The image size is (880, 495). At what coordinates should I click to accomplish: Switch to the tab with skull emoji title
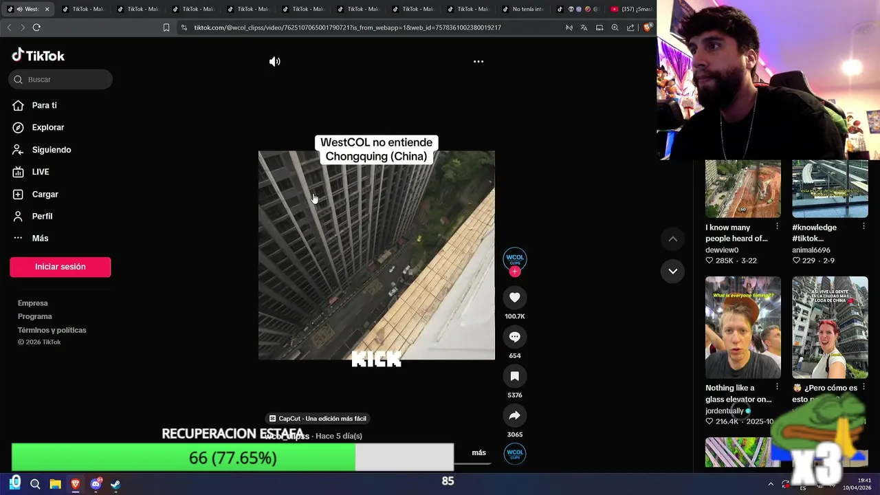[577, 9]
